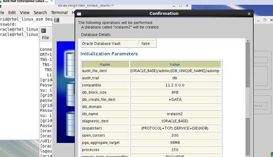Click the false value for Database Vault
The width and height of the screenshot is (273, 157).
pyautogui.click(x=146, y=44)
